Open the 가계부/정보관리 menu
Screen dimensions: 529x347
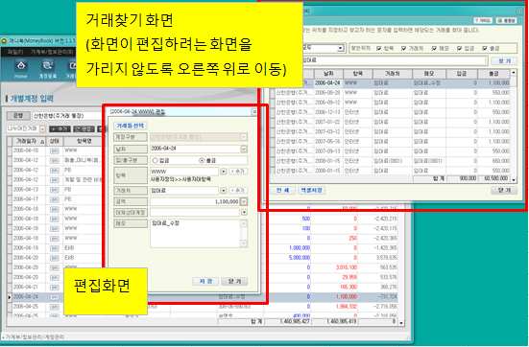click(52, 52)
